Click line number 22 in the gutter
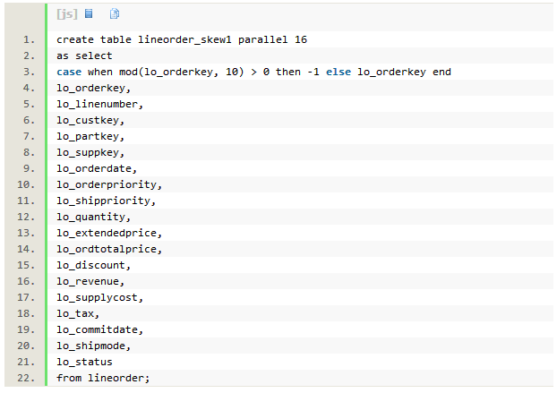 coord(26,378)
